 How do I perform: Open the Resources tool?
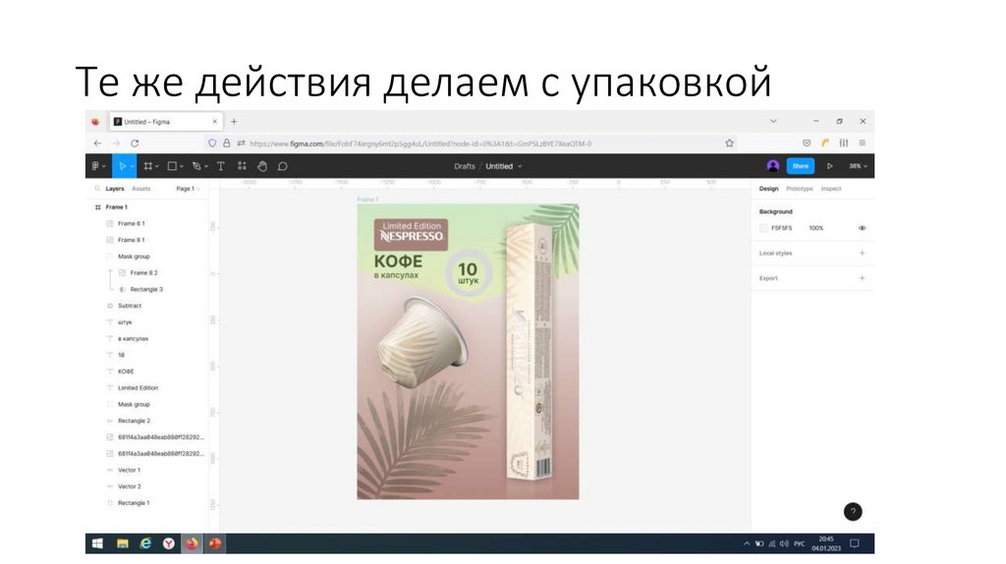[x=242, y=165]
